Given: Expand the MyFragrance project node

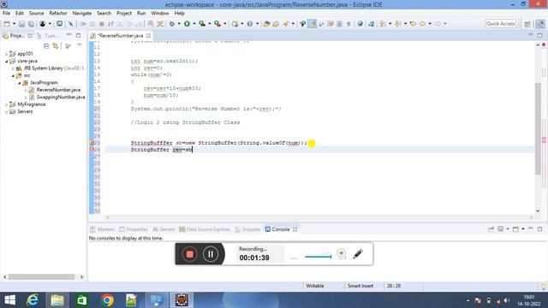Looking at the screenshot, I should (6, 104).
